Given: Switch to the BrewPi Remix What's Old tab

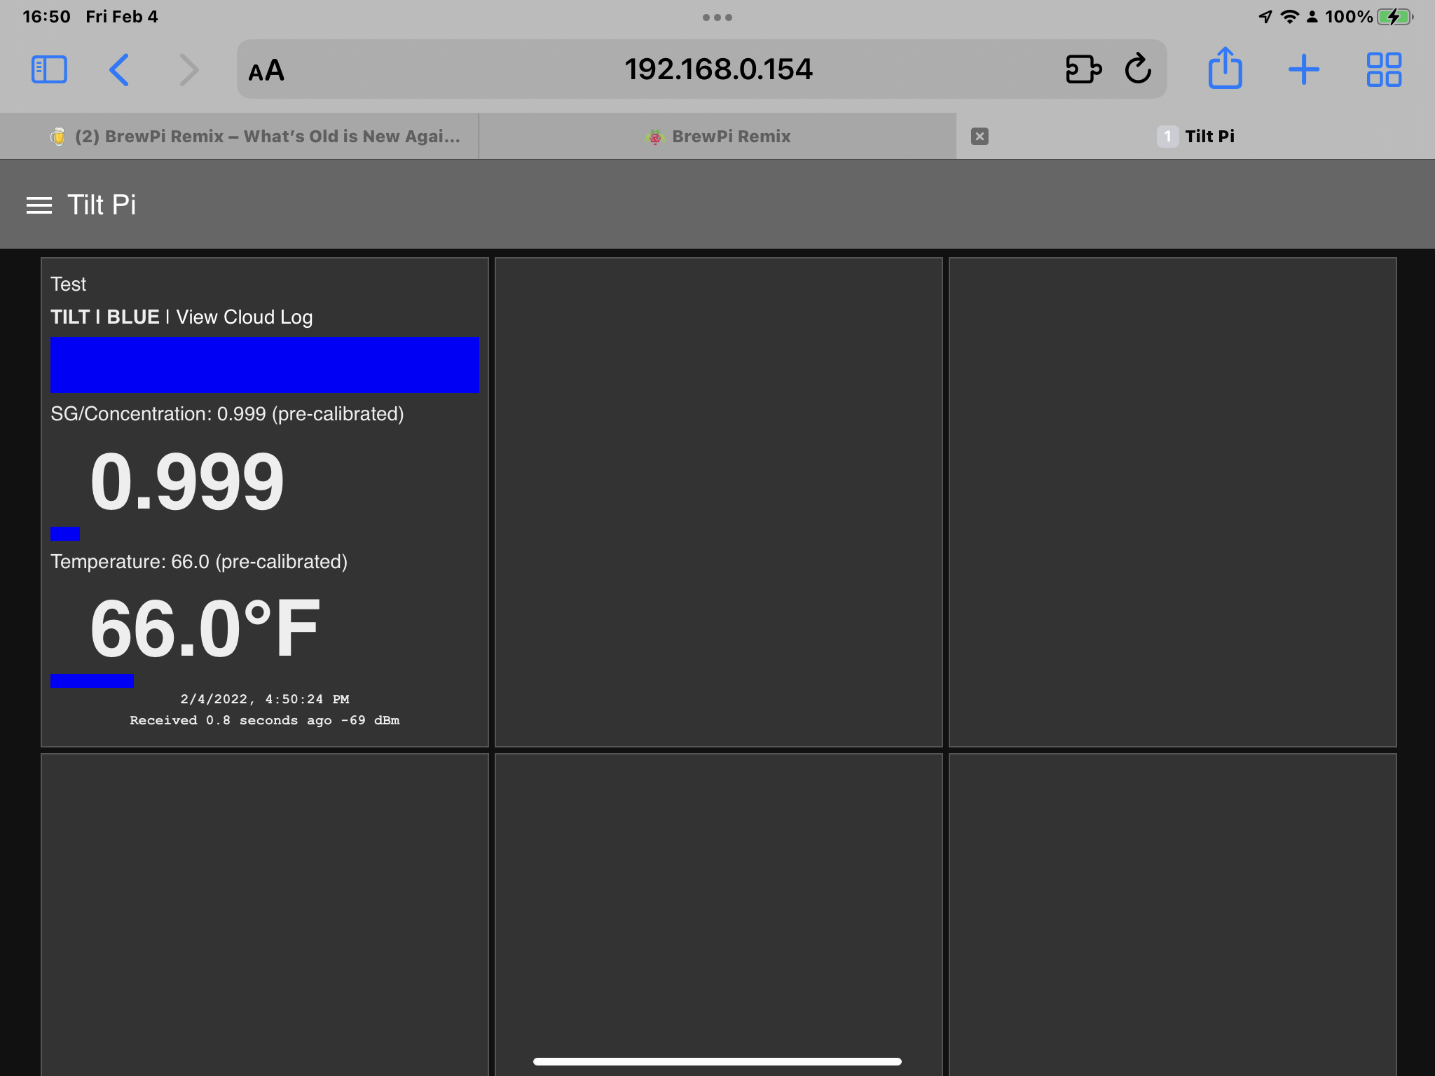Looking at the screenshot, I should [x=239, y=136].
